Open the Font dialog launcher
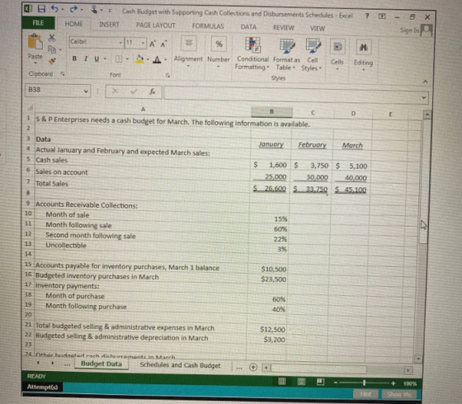 (167, 75)
